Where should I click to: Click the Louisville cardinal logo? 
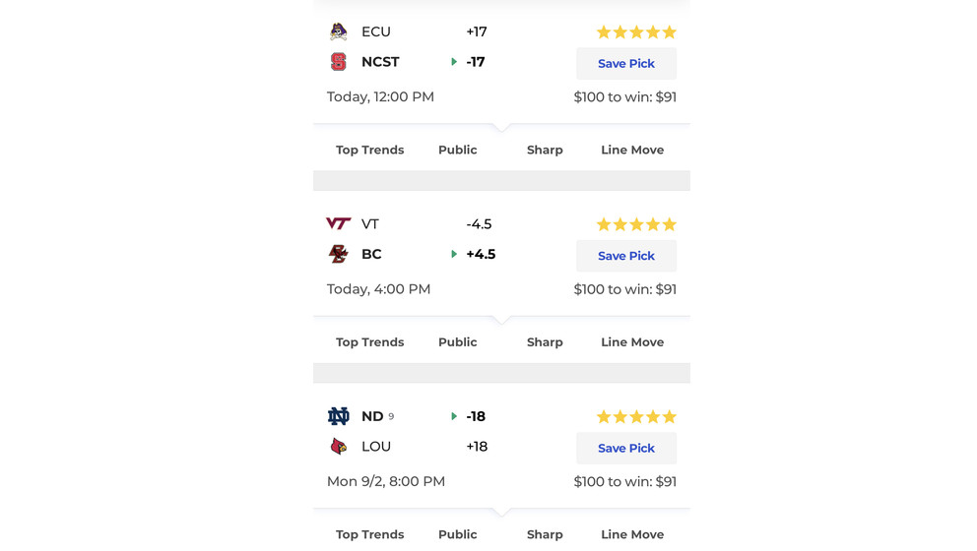(339, 447)
